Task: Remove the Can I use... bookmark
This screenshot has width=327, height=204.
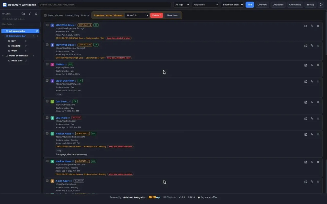Action: point(318,102)
